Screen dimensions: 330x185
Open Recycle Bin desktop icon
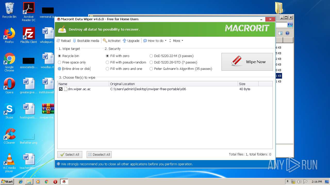tap(9, 10)
